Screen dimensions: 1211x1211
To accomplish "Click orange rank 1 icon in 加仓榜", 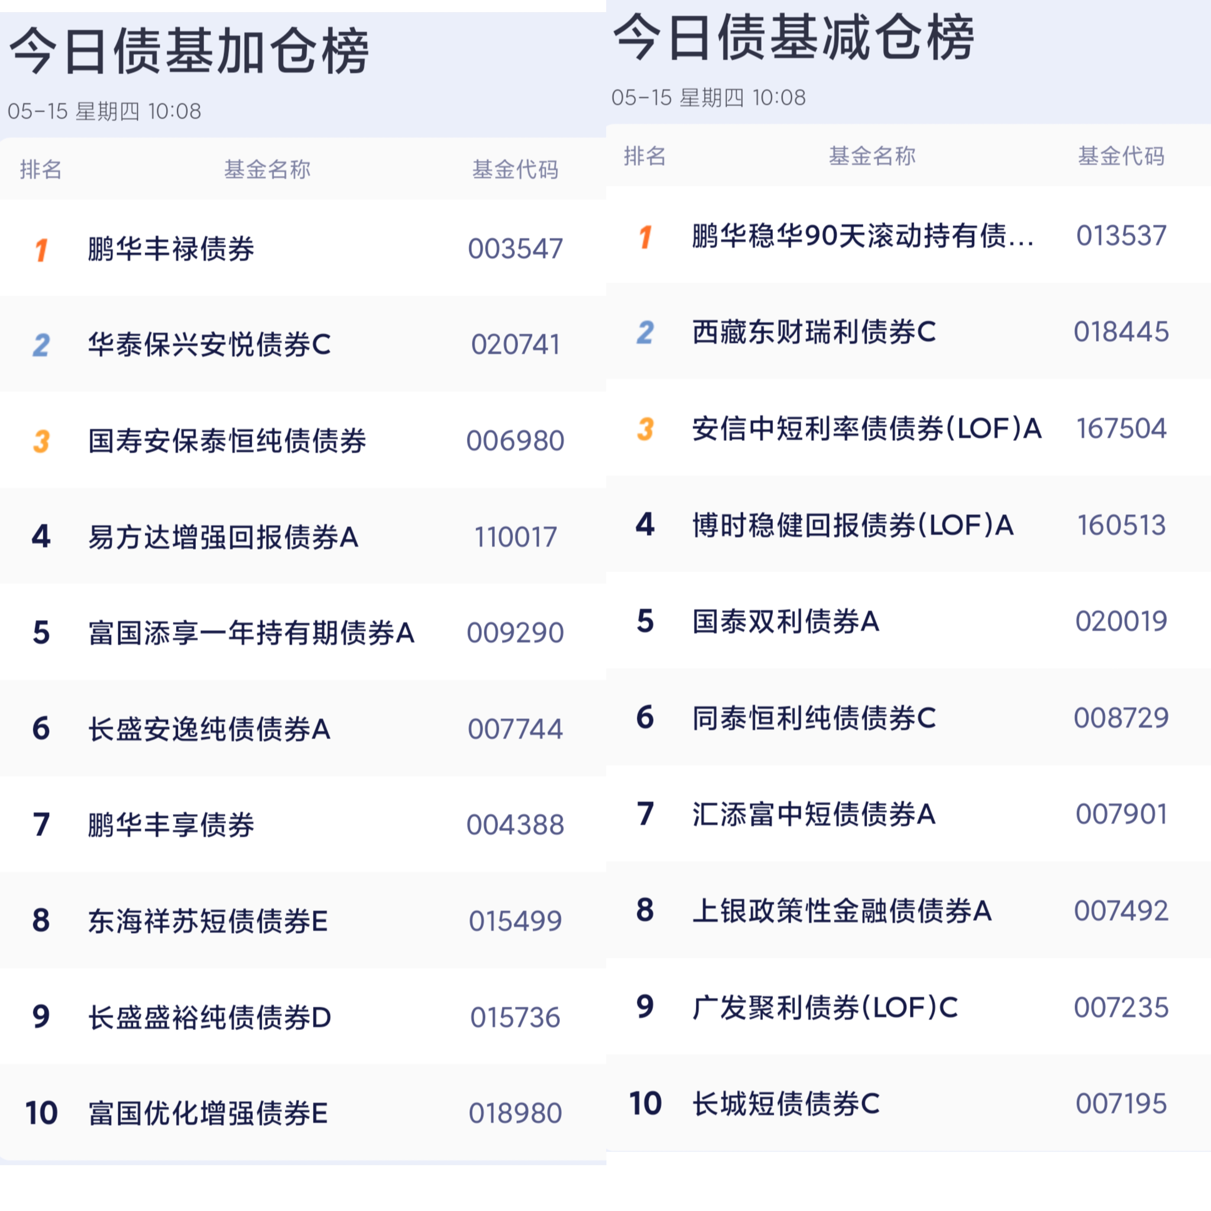I will (41, 250).
